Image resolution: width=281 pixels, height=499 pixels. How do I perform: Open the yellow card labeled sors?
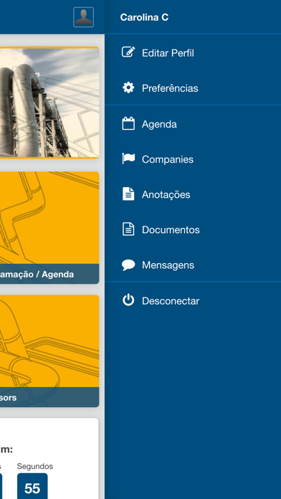tap(49, 351)
